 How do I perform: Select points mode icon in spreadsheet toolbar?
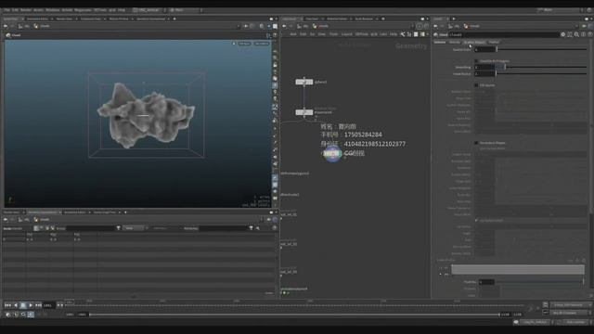click(36, 228)
